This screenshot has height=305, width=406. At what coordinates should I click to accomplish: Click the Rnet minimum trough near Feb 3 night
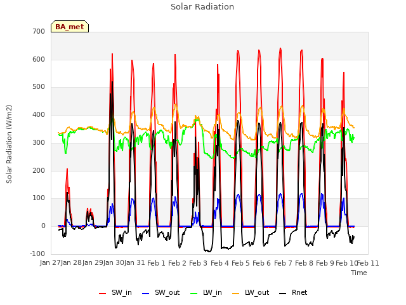pyautogui.click(x=209, y=251)
